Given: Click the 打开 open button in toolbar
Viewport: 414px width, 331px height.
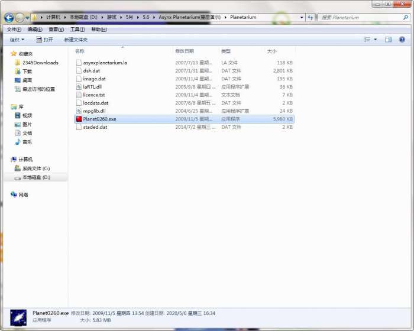Looking at the screenshot, I should pos(44,40).
